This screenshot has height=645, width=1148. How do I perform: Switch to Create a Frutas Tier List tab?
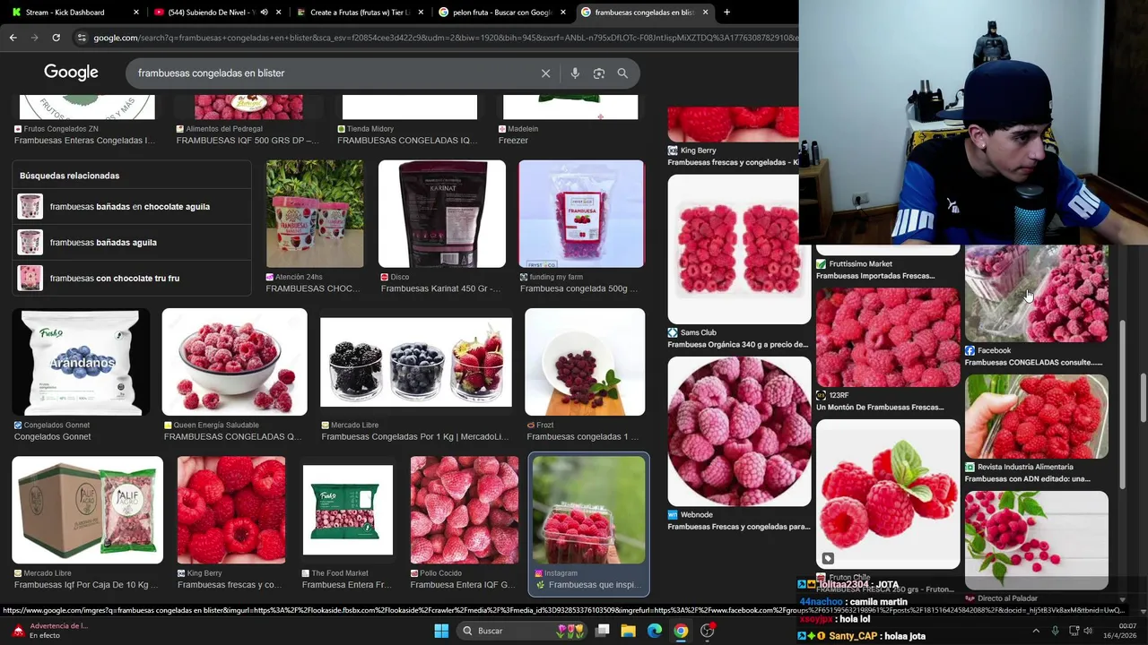coord(354,13)
